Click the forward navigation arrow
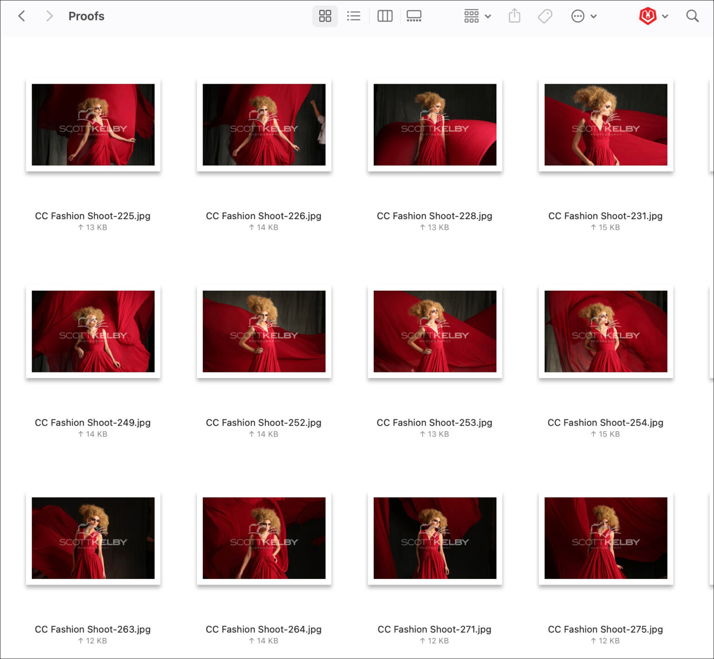This screenshot has height=659, width=714. (50, 16)
